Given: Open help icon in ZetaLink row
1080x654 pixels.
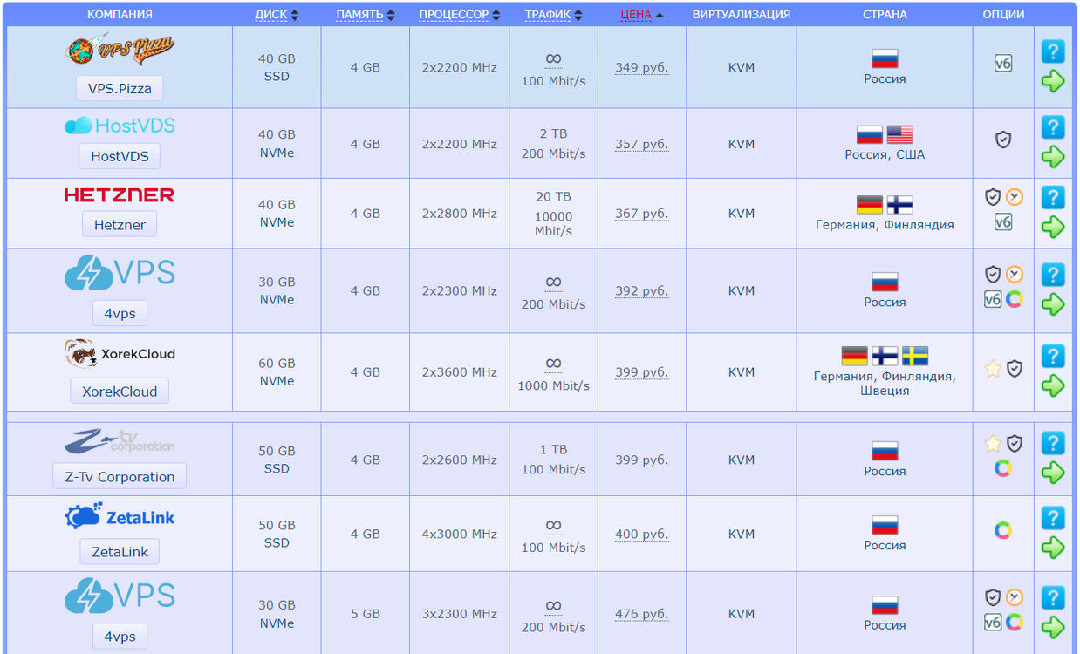Looking at the screenshot, I should tap(1053, 518).
